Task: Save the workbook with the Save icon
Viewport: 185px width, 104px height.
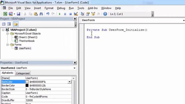Action: coord(18,14)
